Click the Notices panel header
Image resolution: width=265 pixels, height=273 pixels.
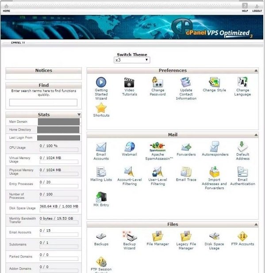coord(44,70)
